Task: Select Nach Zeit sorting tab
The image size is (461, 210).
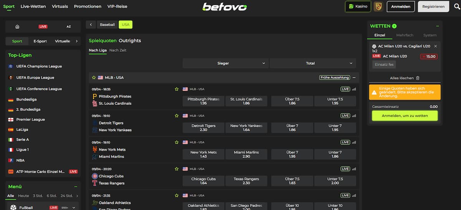Action: tap(118, 50)
